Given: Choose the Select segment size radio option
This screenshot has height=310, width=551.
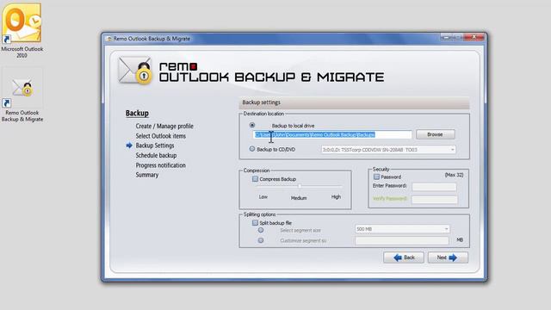Looking at the screenshot, I should pyautogui.click(x=261, y=230).
